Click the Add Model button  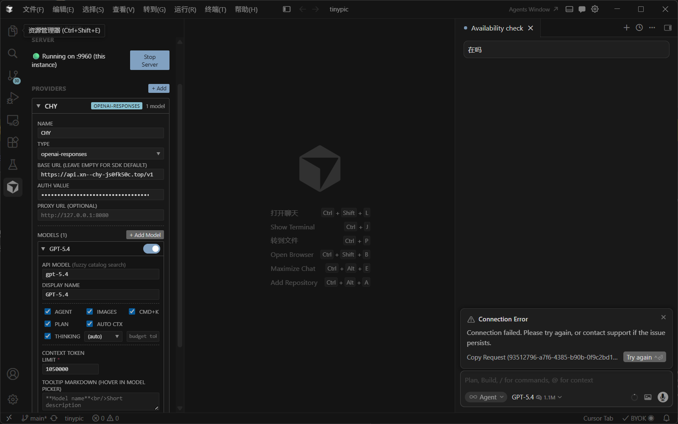click(145, 235)
